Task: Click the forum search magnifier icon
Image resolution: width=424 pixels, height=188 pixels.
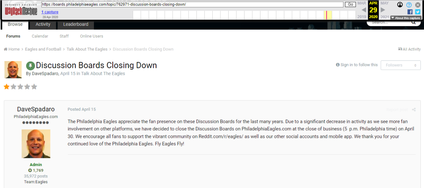Action: coord(413,22)
